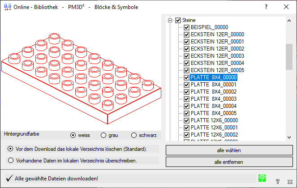Select the PLATTE 8X4_00003 entry
297x188 pixels.
tap(214, 99)
